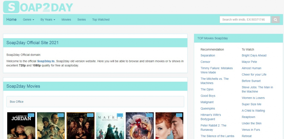
Task: Follow the Soap2day.to link
Action: coord(46,61)
